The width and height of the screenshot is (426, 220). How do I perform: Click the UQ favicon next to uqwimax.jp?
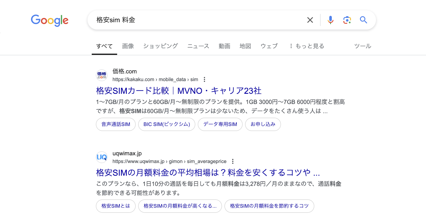pos(102,157)
